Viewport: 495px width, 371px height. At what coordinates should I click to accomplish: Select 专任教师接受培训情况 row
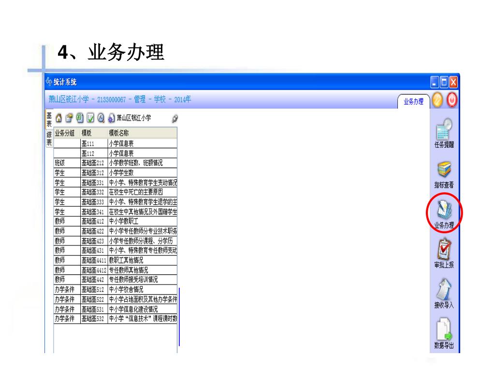tap(115, 280)
